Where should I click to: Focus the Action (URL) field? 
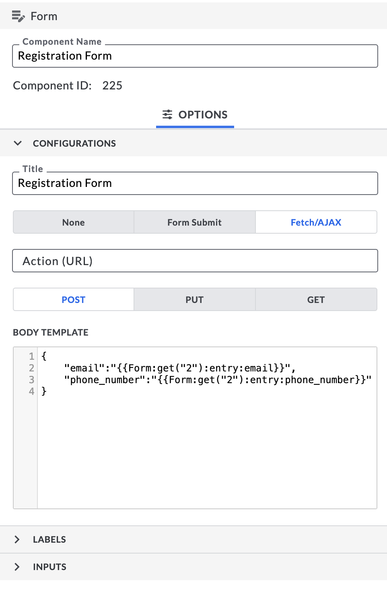pos(195,261)
